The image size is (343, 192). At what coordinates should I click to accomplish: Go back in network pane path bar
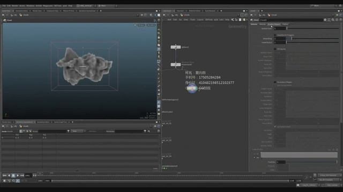click(164, 15)
